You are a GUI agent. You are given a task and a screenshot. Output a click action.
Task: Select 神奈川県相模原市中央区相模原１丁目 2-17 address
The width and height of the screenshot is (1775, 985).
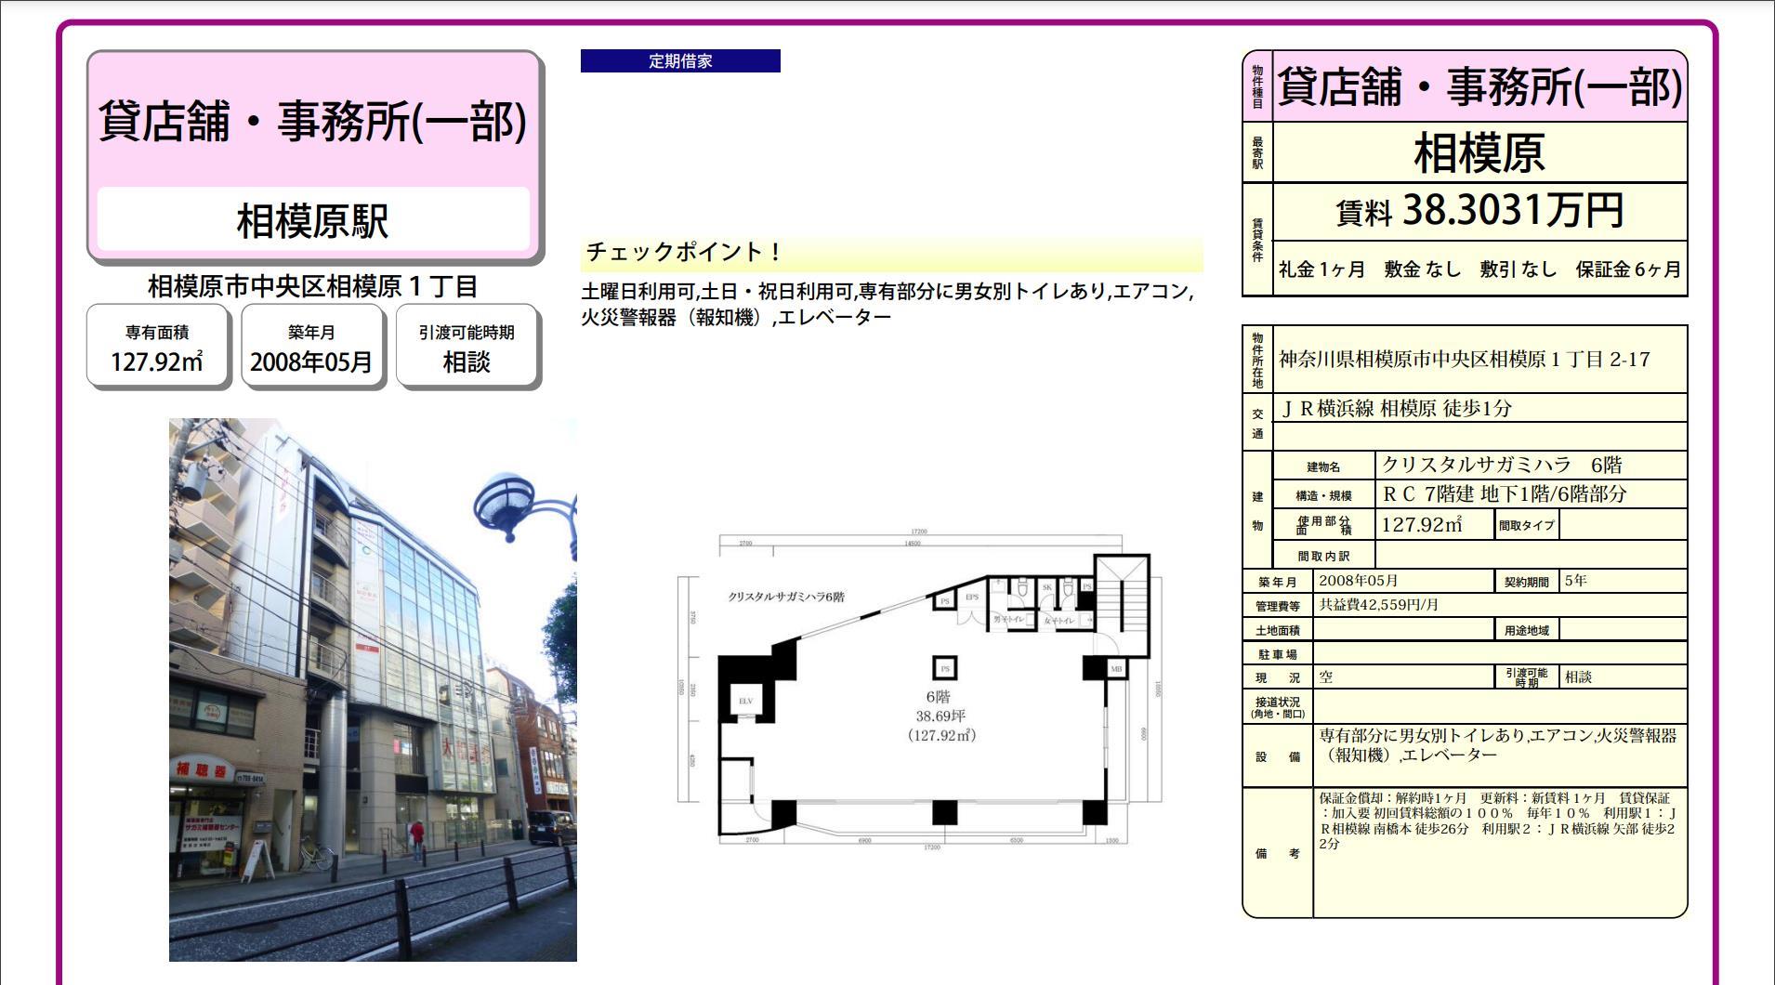[x=1465, y=360]
